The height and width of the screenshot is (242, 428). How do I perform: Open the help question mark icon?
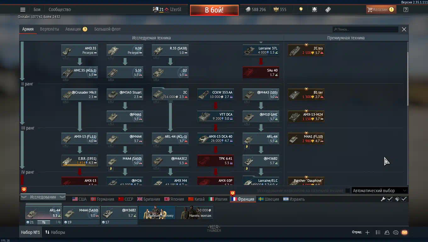(406, 9)
